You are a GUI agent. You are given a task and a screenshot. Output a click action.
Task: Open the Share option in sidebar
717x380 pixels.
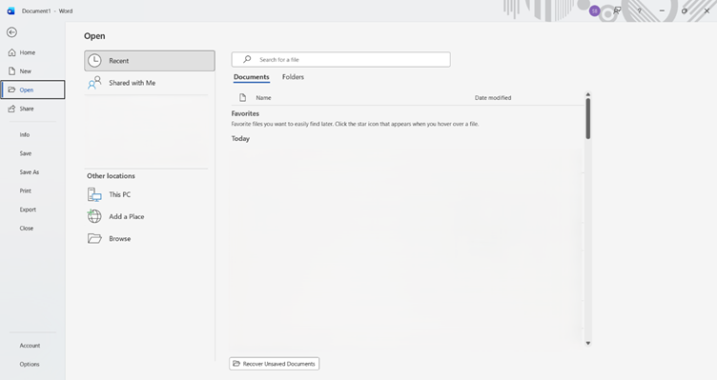(32, 109)
